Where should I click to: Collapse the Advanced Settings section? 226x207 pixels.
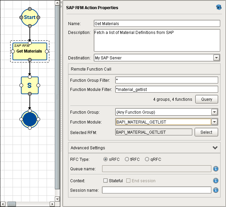[x=215, y=148]
